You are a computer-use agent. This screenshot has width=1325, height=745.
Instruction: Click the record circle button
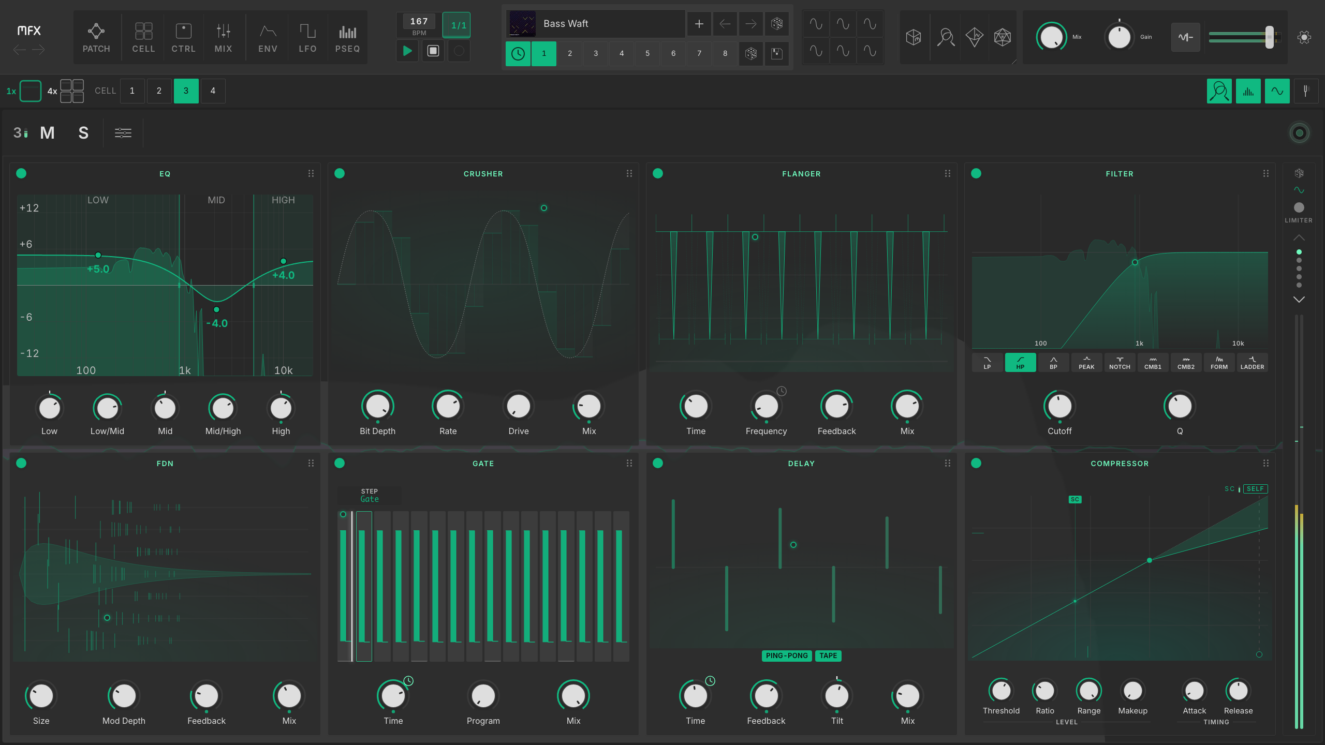tap(459, 51)
